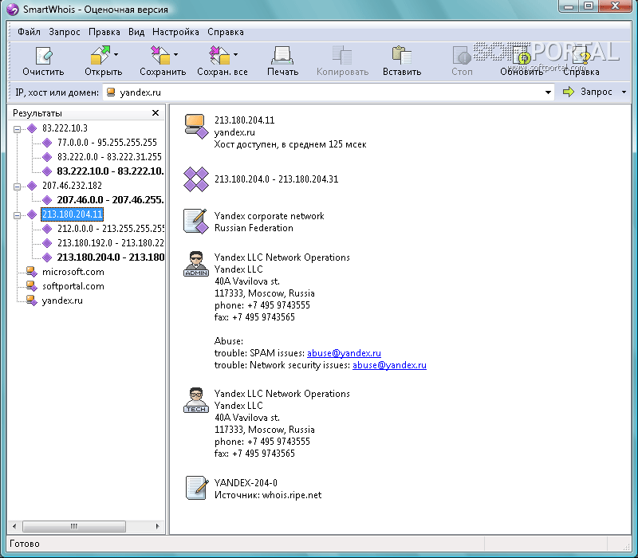Select softportal.com in results tree
Screen dimensions: 638x558
click(73, 286)
